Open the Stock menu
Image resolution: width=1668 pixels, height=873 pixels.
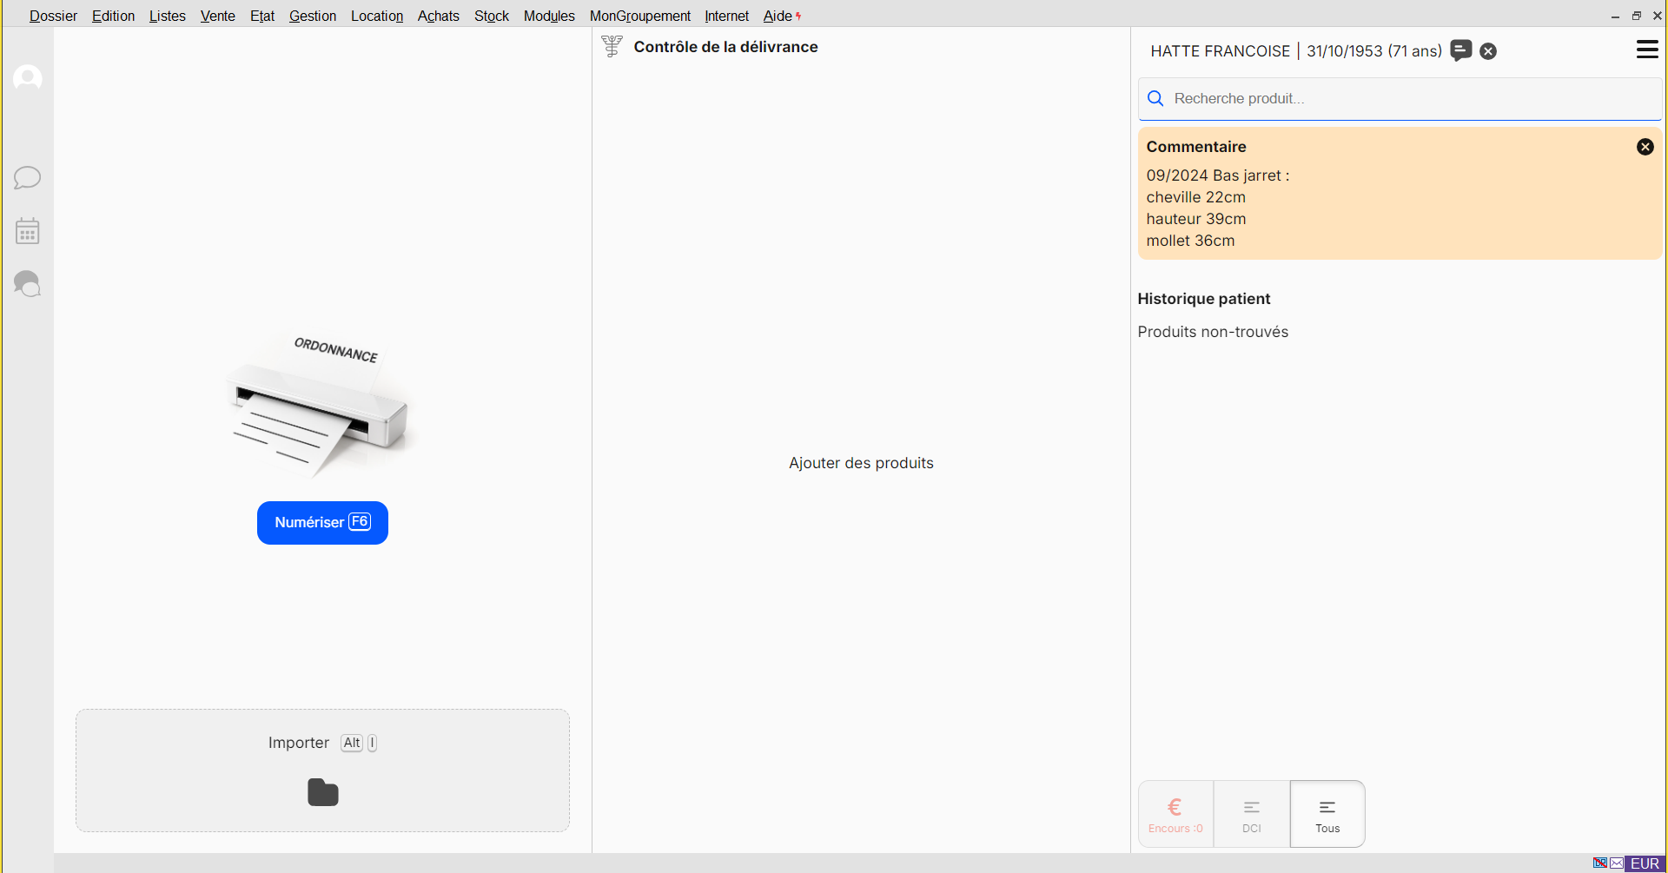(491, 16)
